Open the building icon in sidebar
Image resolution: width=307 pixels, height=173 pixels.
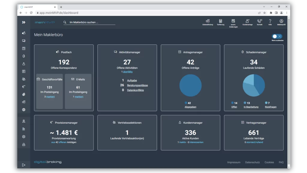pyautogui.click(x=24, y=129)
